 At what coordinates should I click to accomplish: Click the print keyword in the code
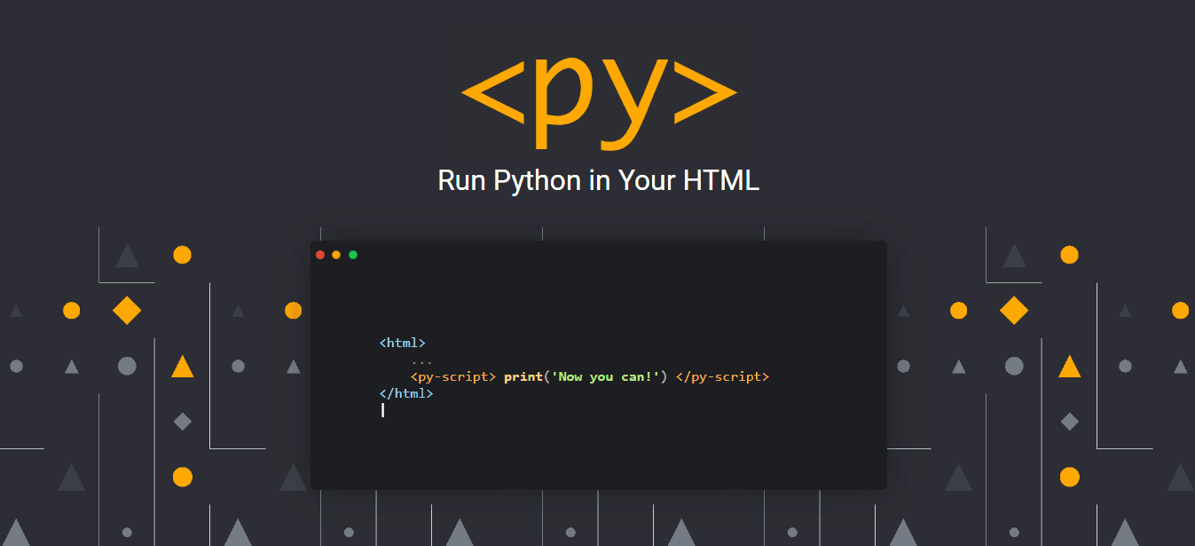523,376
